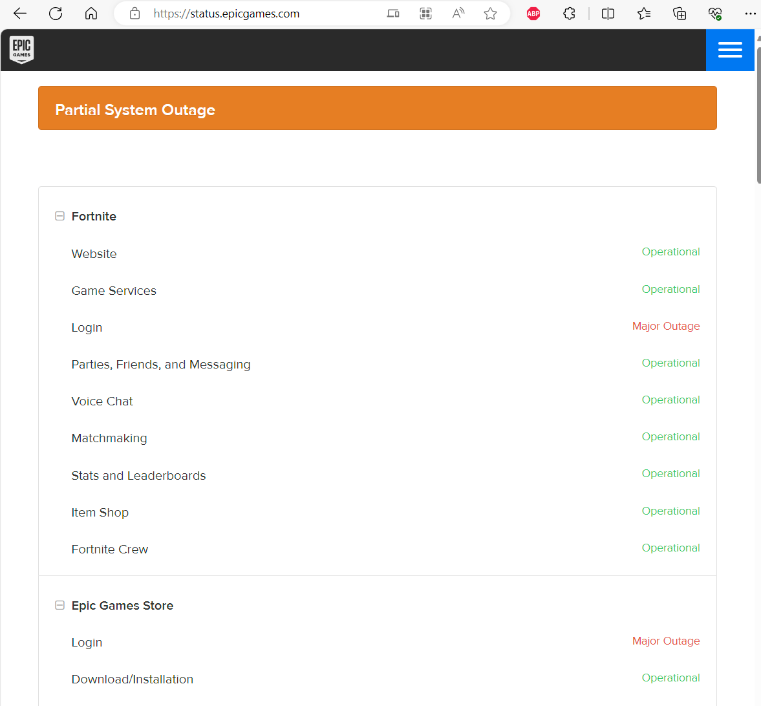Click the Epic Games Store heading
Image resolution: width=761 pixels, height=706 pixels.
point(122,606)
